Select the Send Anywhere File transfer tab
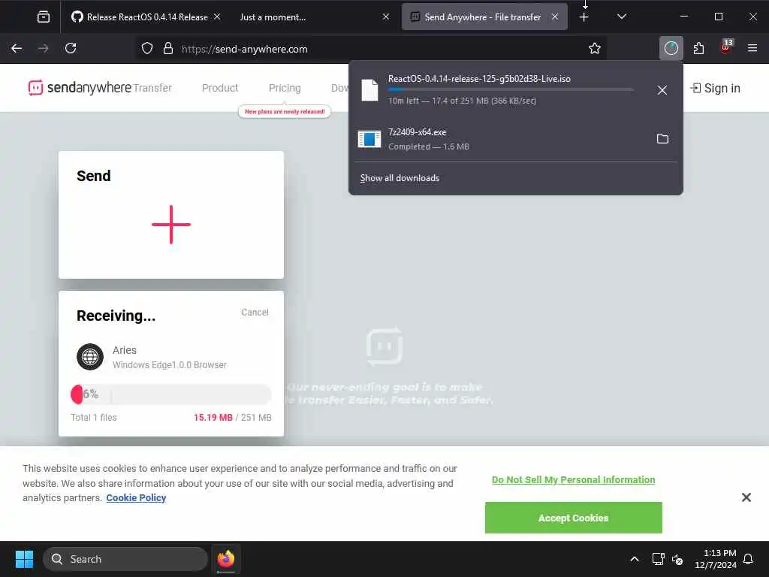The height and width of the screenshot is (577, 769). (484, 17)
